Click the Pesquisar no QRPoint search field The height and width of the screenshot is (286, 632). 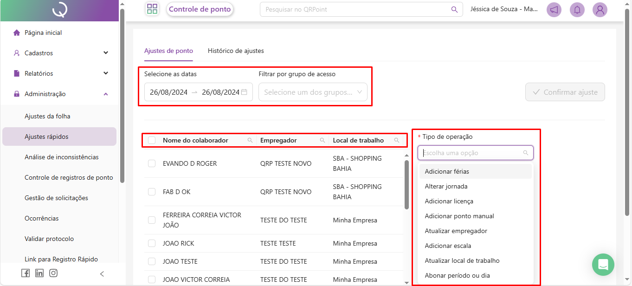(x=355, y=9)
